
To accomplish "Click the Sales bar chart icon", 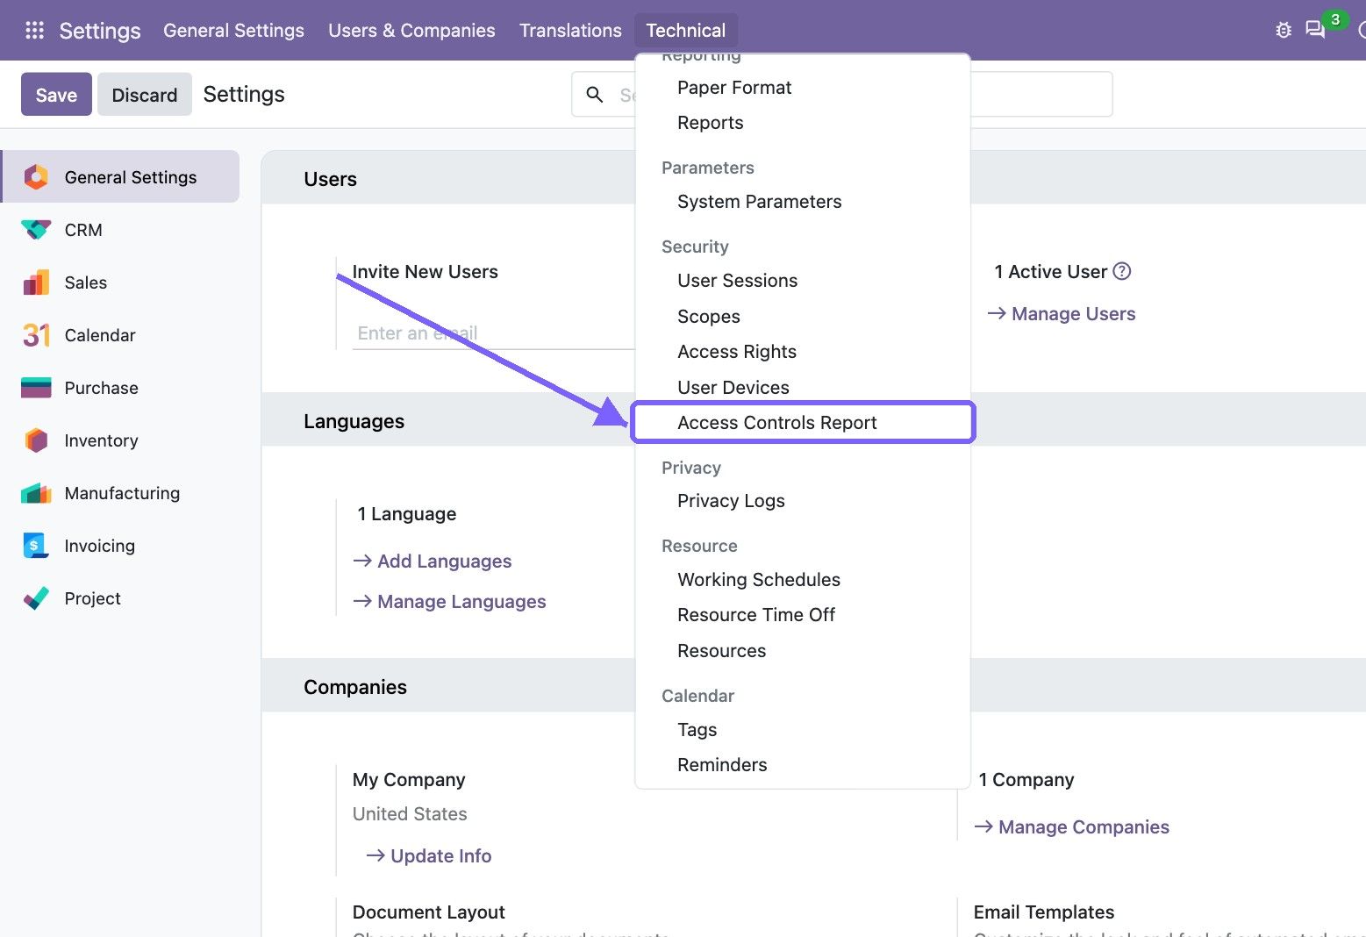I will (36, 283).
